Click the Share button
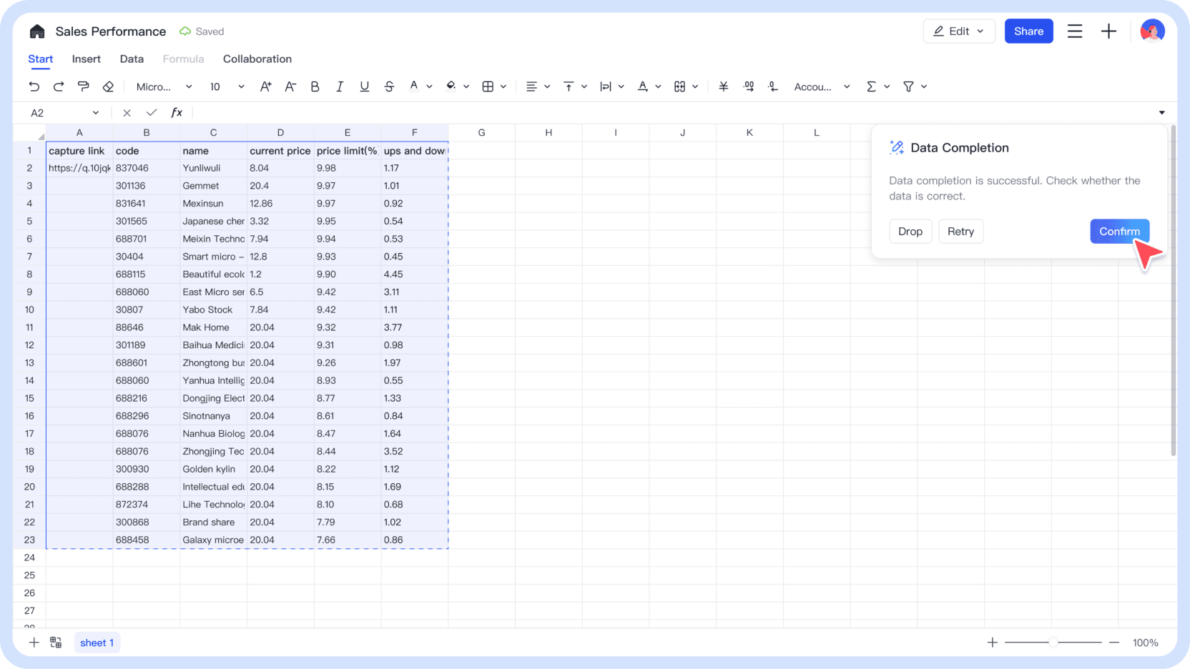Image resolution: width=1190 pixels, height=669 pixels. pos(1028,31)
